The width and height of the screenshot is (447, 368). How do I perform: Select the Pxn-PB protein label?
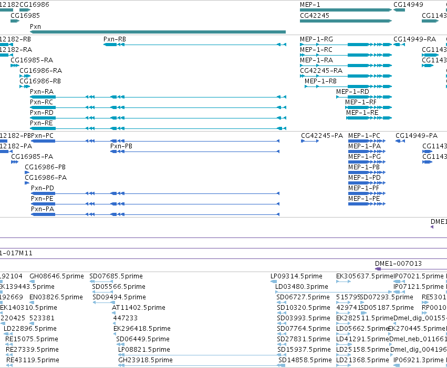click(x=121, y=146)
